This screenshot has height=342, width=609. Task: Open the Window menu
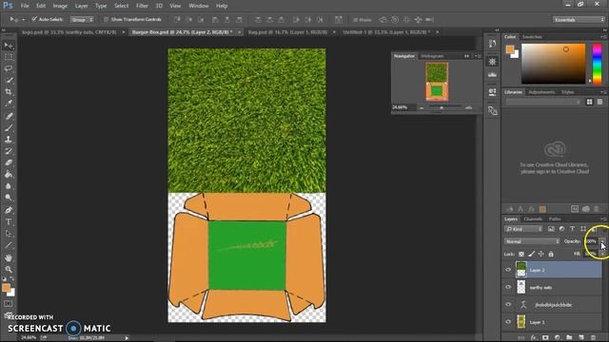coord(199,6)
